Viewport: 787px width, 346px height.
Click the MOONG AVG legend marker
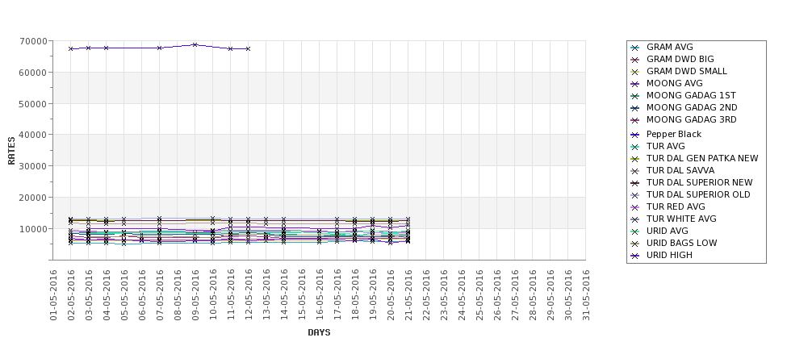coord(635,84)
